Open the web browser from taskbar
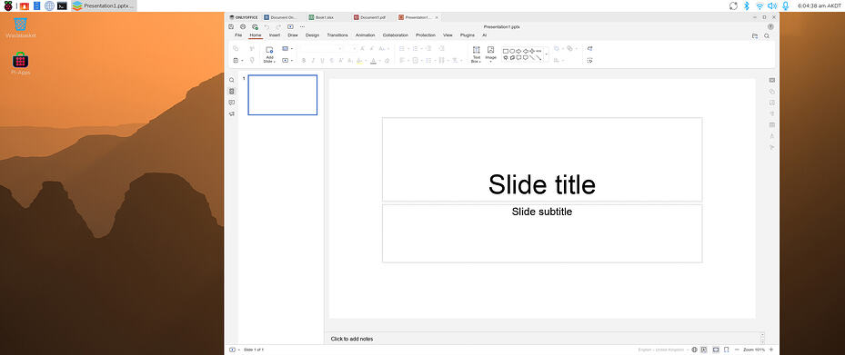845x355 pixels. [50, 5]
